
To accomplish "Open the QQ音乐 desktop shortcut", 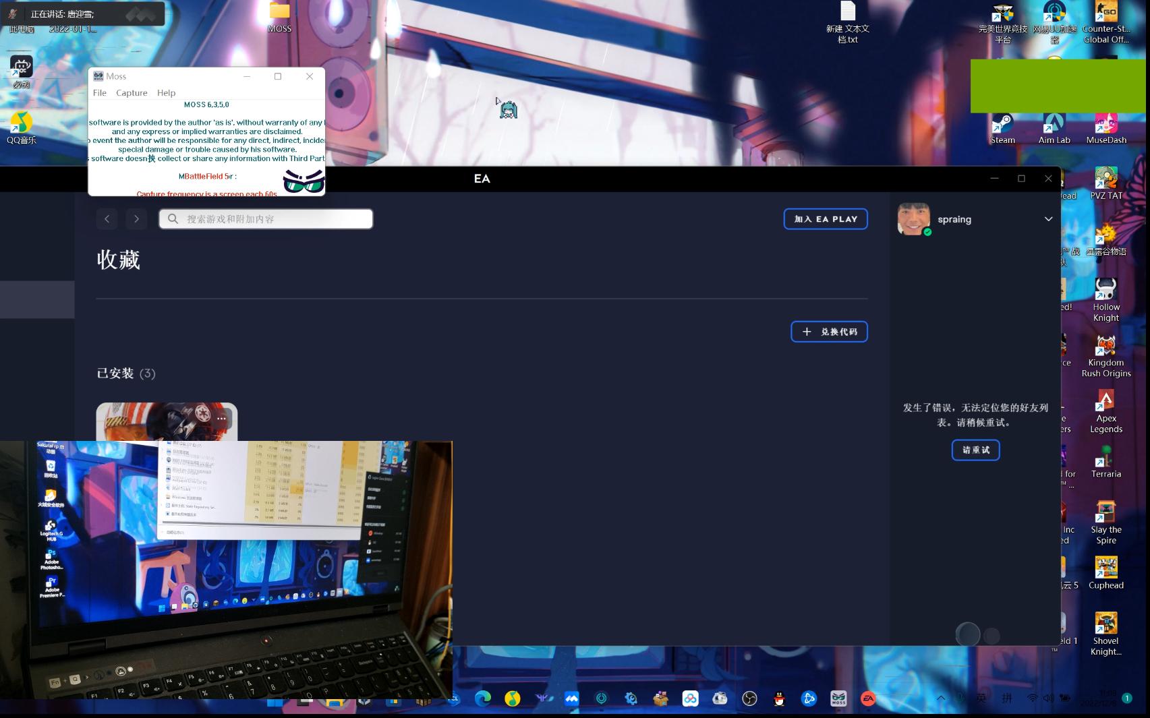I will coord(22,128).
